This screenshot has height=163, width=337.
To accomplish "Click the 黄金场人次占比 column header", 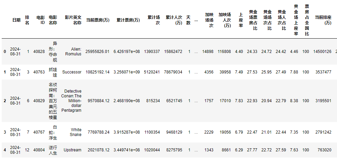I will pyautogui.click(x=282, y=20).
